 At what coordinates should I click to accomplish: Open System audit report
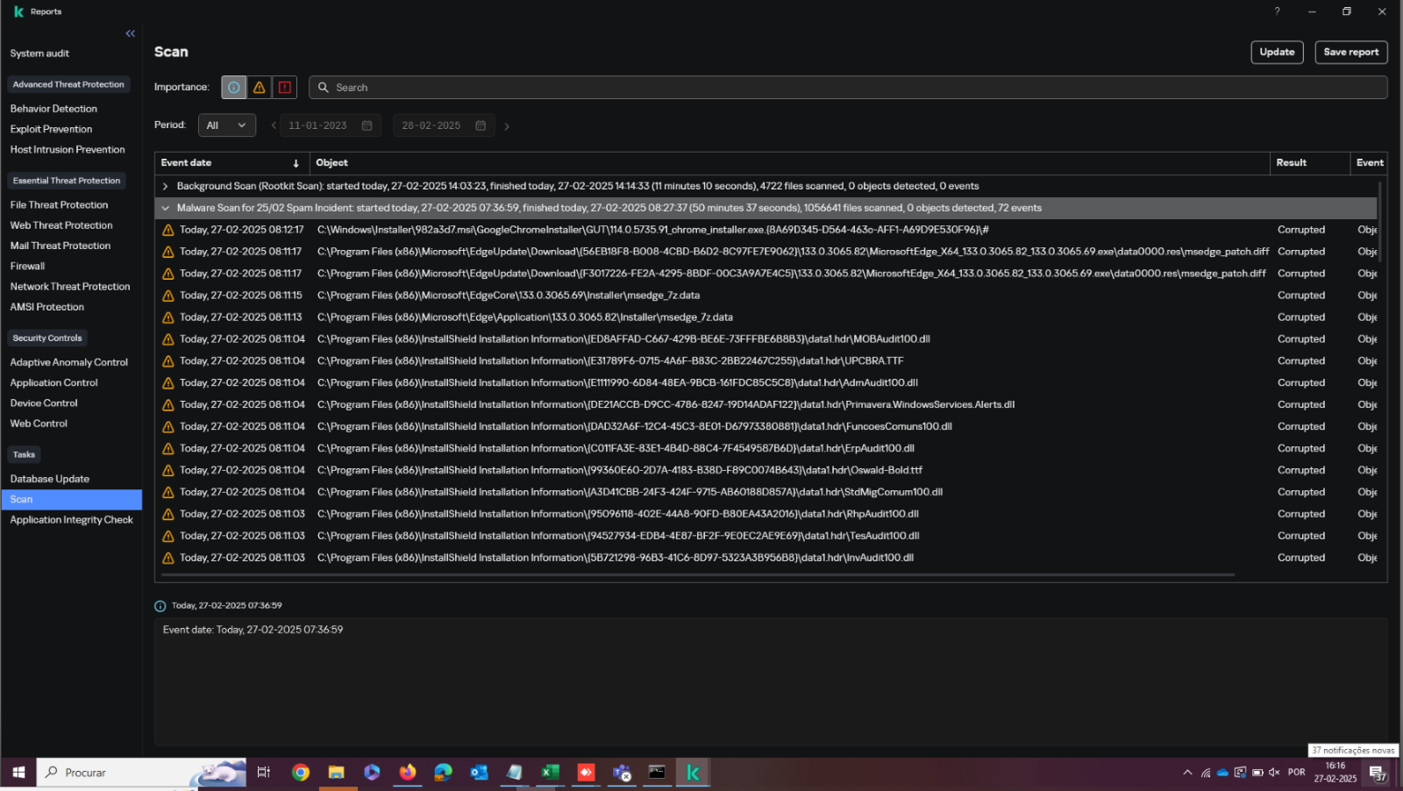(x=39, y=53)
